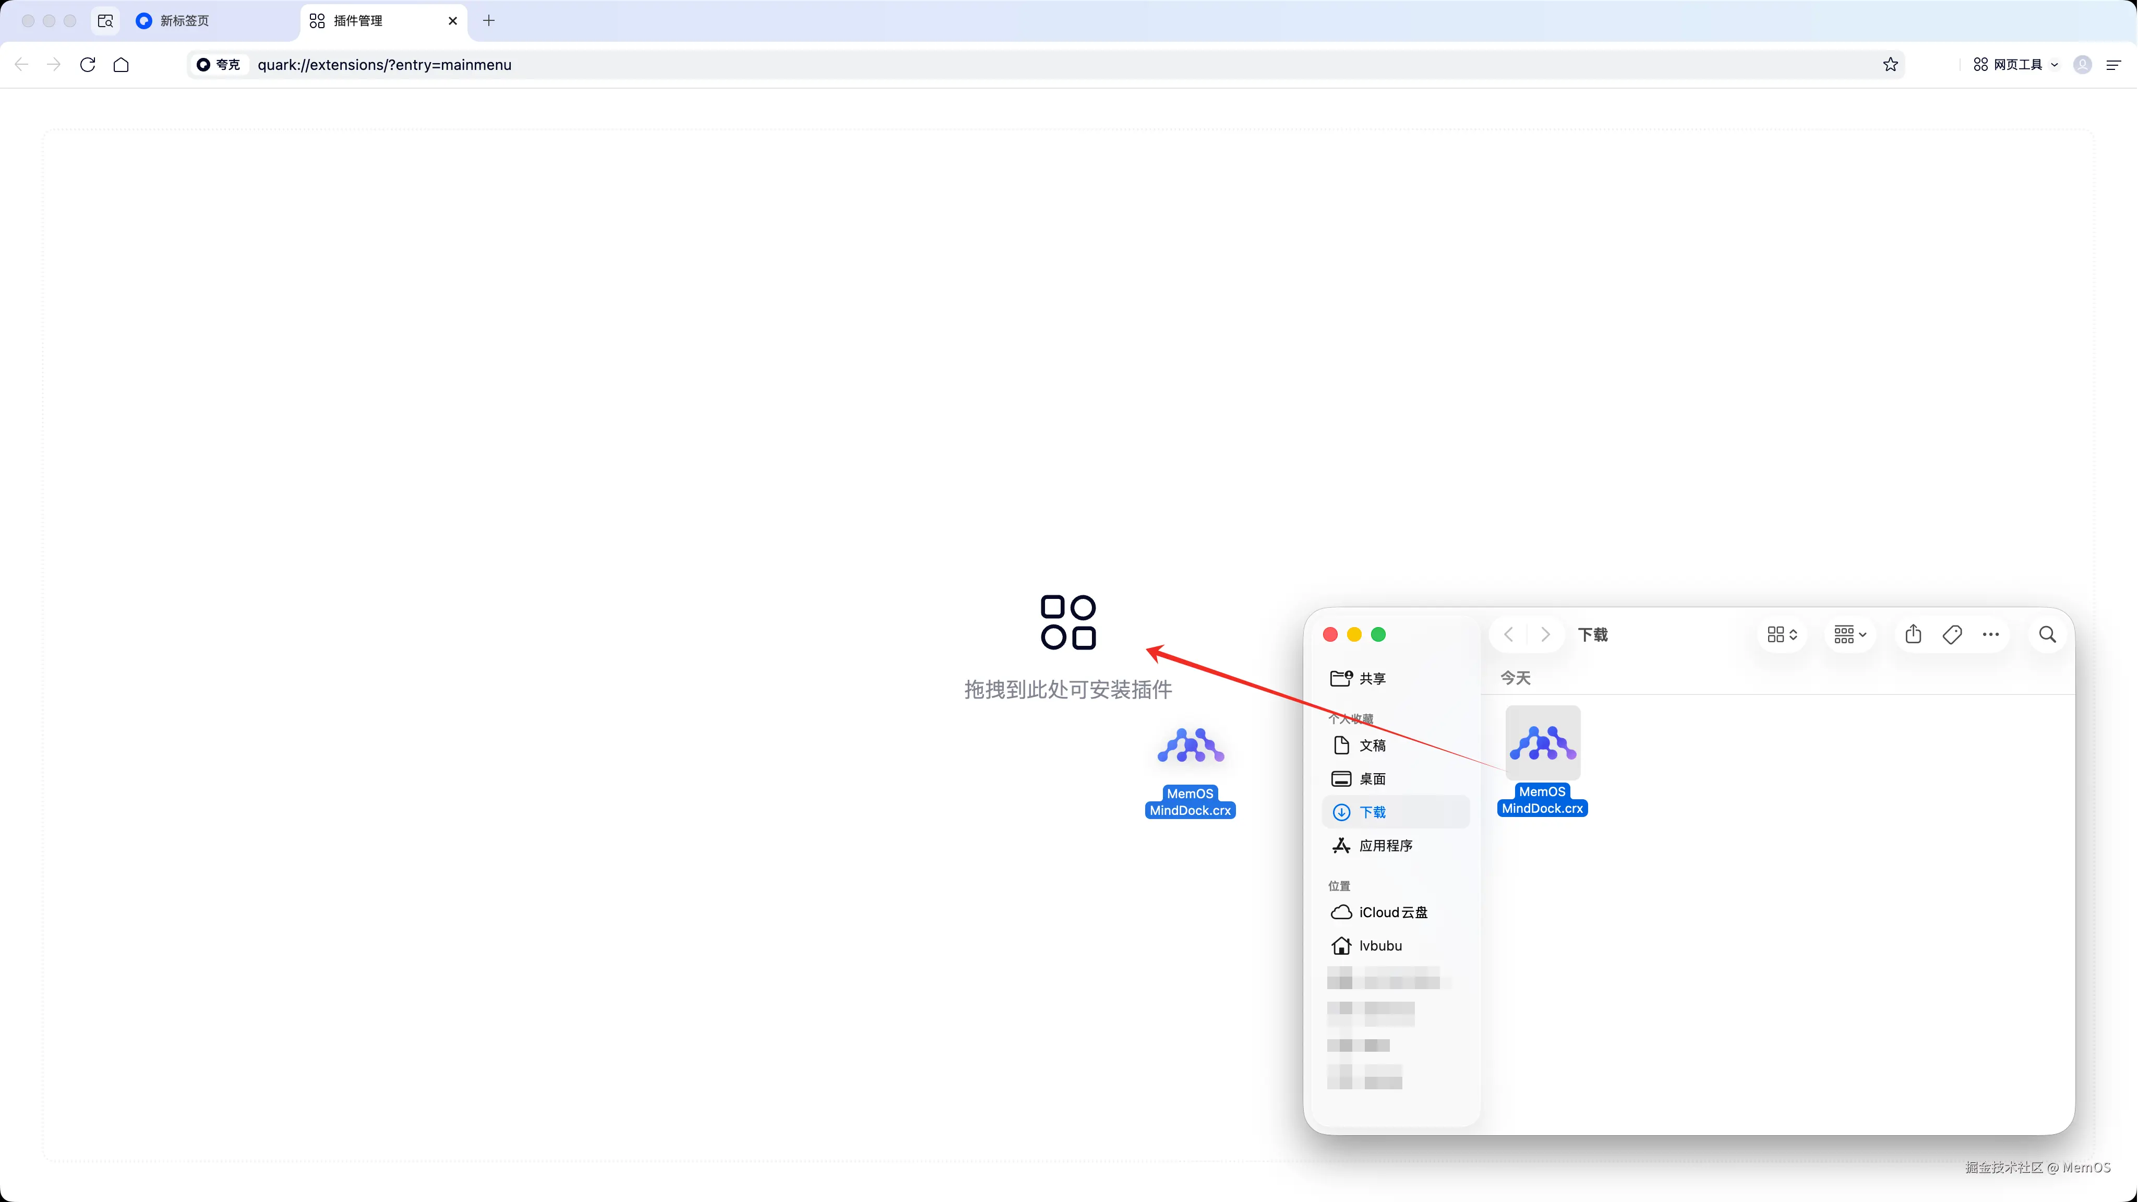Image resolution: width=2138 pixels, height=1202 pixels.
Task: Bookmark the page with the star icon
Action: (x=1890, y=65)
